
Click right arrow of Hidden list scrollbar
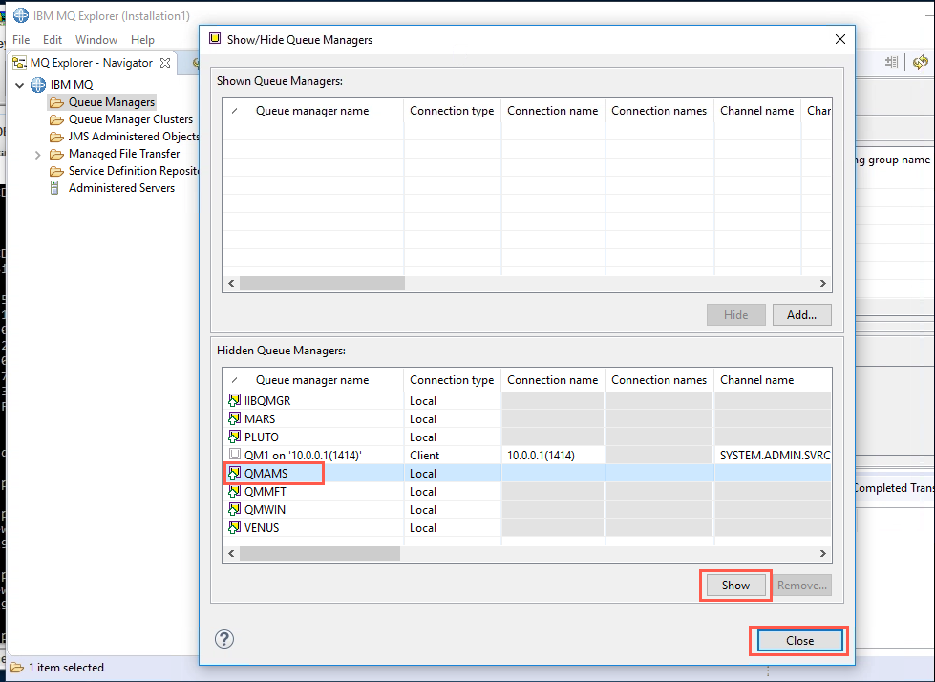[823, 554]
